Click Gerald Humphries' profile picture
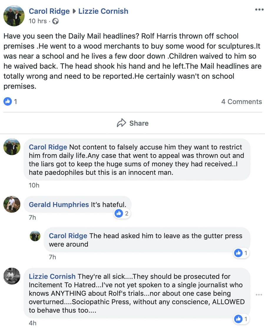The image size is (265, 329). click(12, 204)
